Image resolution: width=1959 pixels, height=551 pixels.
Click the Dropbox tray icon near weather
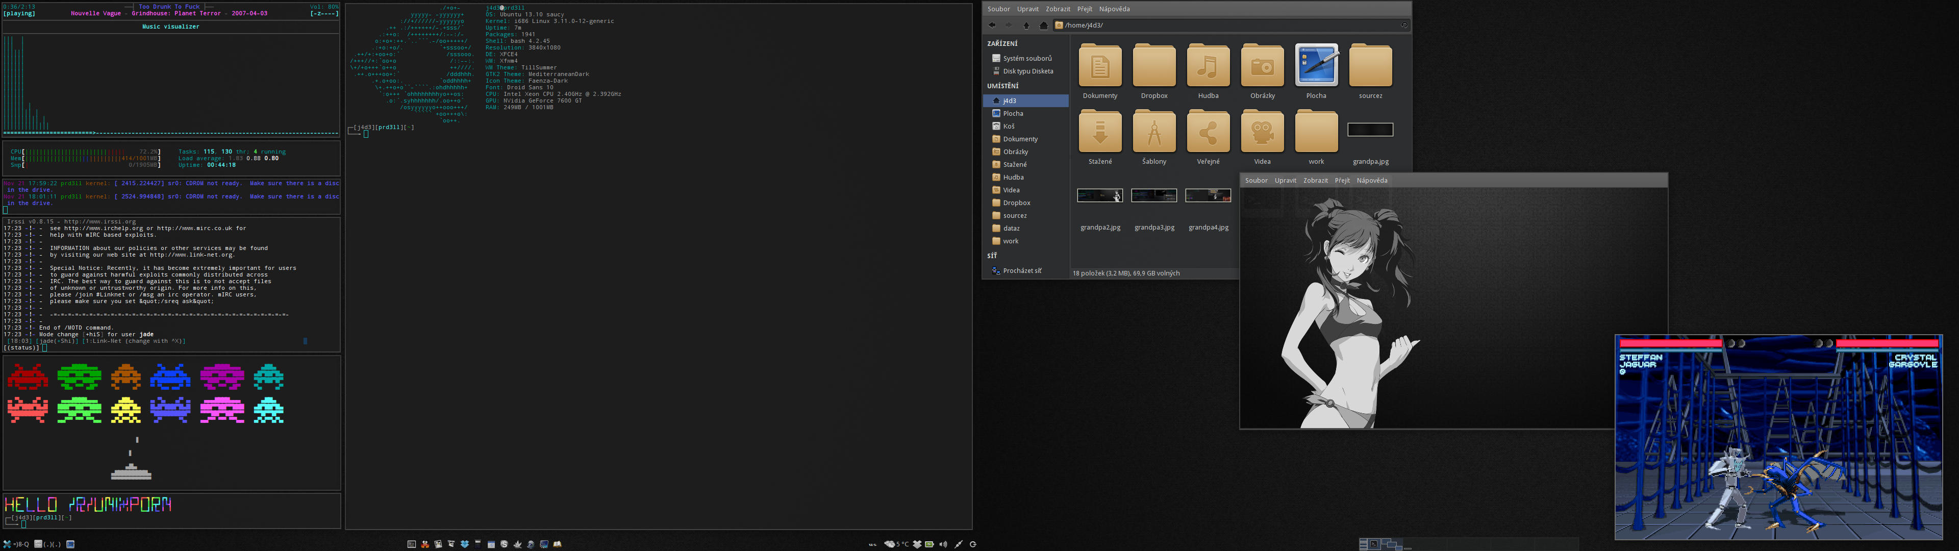click(918, 544)
